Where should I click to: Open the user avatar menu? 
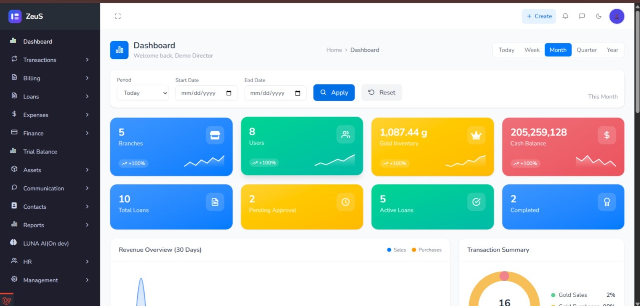pyautogui.click(x=617, y=16)
